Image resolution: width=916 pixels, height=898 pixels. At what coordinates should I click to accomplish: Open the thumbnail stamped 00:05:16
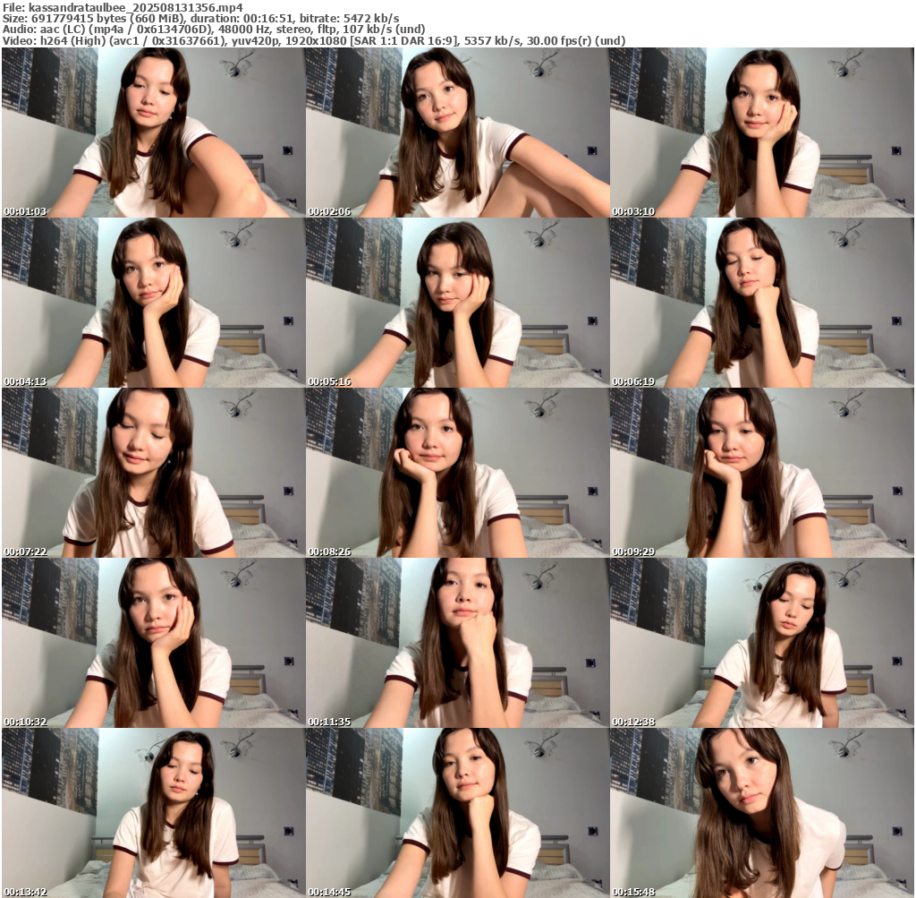[457, 303]
